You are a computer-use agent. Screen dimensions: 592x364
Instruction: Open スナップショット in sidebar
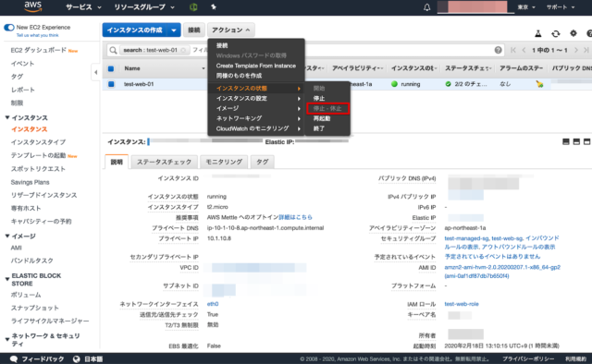[x=35, y=308]
